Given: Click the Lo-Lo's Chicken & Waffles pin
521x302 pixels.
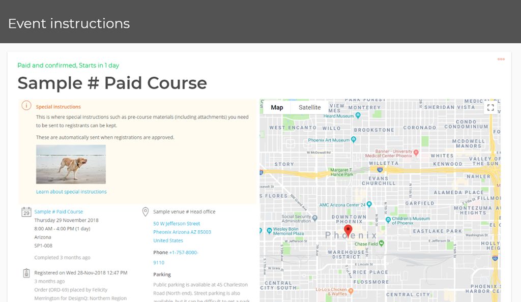Looking at the screenshot, I should coord(351,291).
